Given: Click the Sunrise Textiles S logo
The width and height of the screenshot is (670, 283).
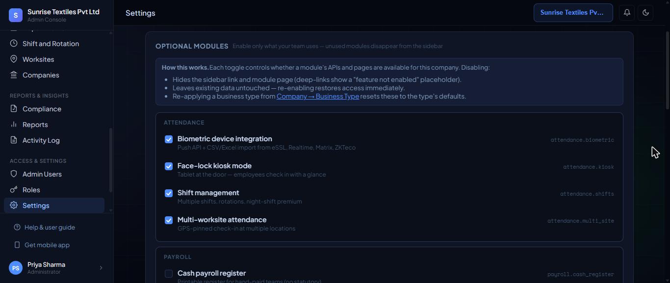Looking at the screenshot, I should click(16, 15).
